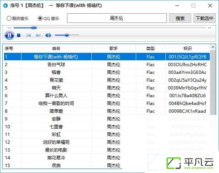Click the rewind arrows icon on seek bar
The image size is (219, 173).
tap(9, 28)
